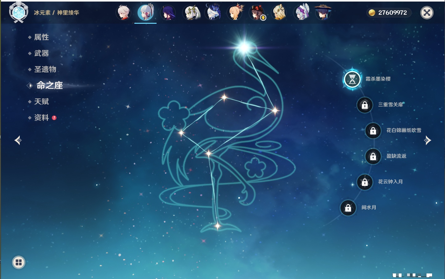
Task: Click the 三重雪关扉 constellation label
Action: [x=391, y=105]
